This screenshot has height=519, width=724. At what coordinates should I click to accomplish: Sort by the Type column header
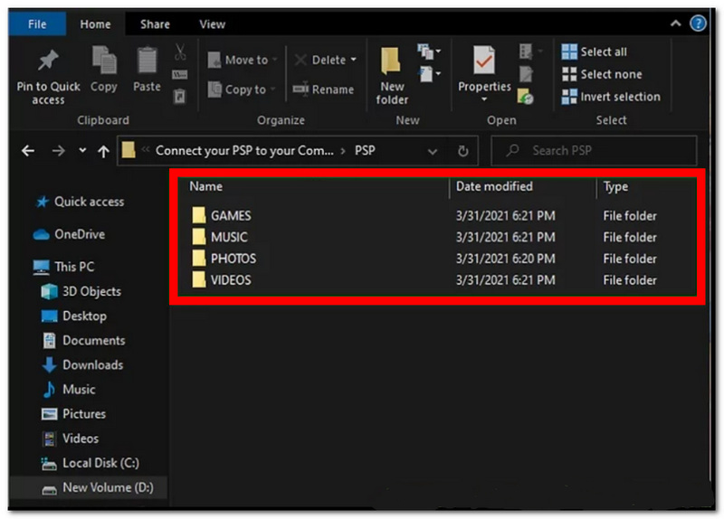pos(615,186)
